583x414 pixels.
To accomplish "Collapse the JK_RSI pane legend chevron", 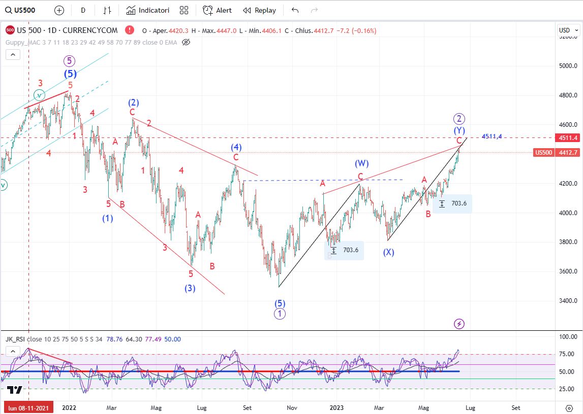I will [13, 351].
